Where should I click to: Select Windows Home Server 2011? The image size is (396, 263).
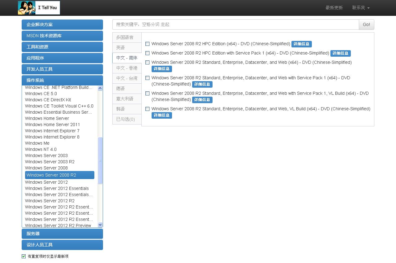tap(53, 125)
